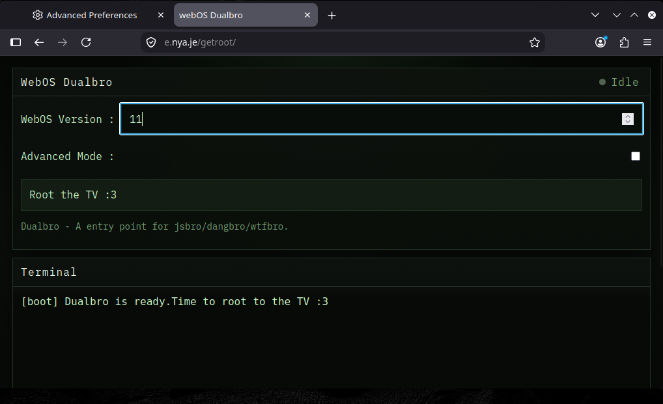
Task: Click the Root the TV :3 button
Action: tap(331, 195)
